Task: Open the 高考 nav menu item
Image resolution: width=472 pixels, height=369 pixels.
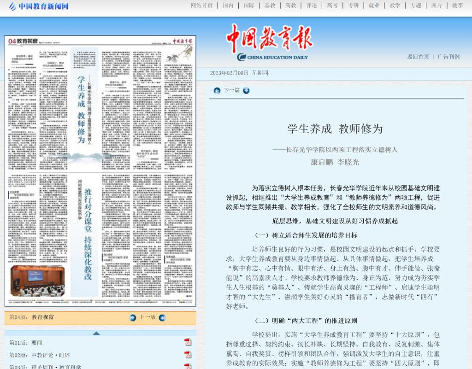Action: tap(332, 6)
